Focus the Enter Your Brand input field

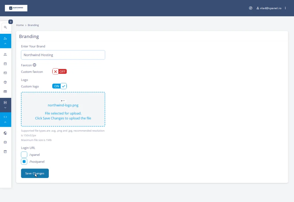click(63, 55)
